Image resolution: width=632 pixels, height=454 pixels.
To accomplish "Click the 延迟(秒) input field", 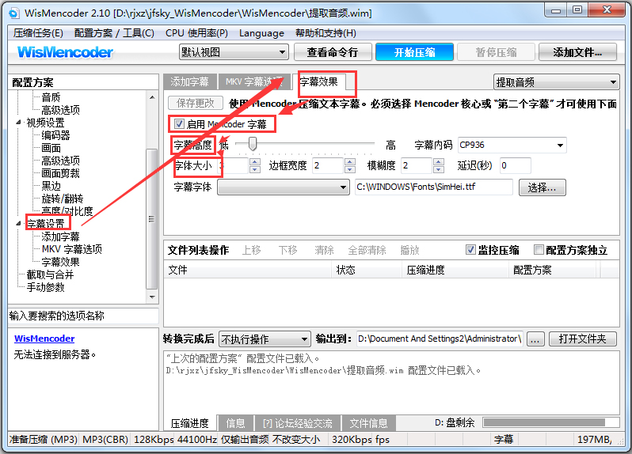I will 515,165.
